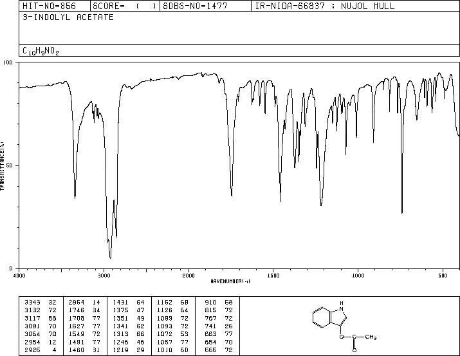The image size is (460, 356).
Task: Select peak value 1313 in the table
Action: tap(120, 334)
